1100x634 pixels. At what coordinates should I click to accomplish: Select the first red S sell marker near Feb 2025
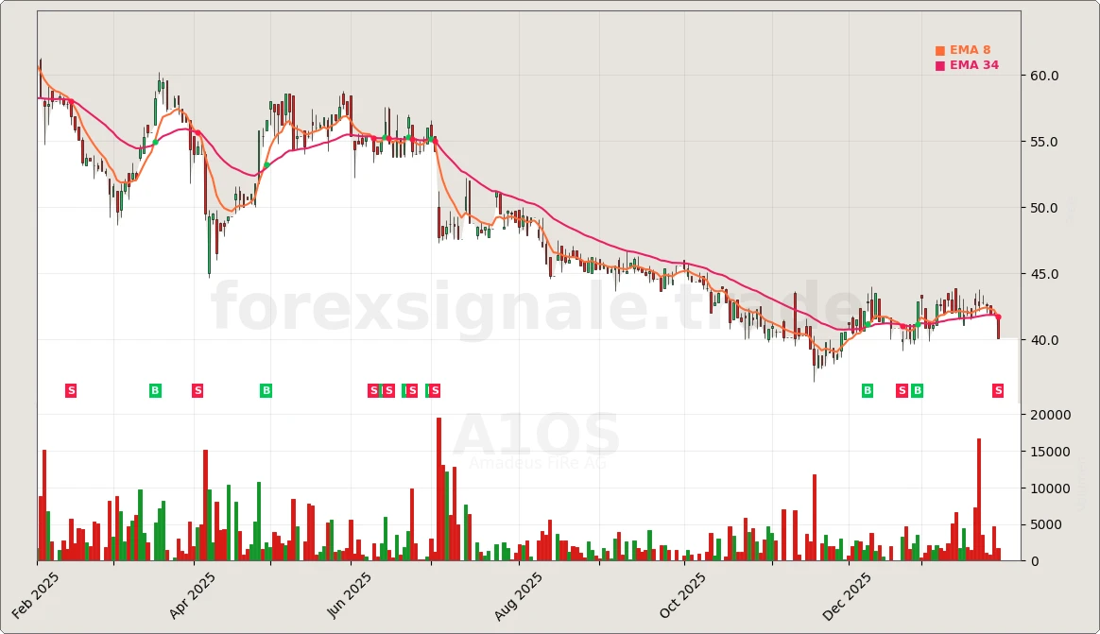coord(70,389)
